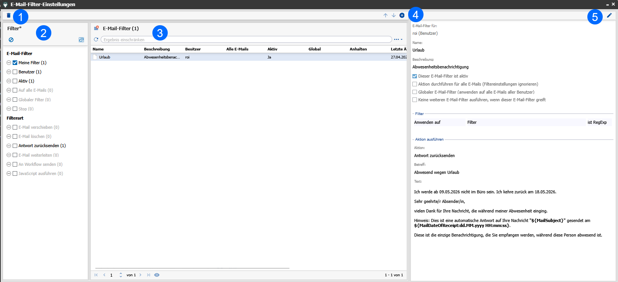
Task: Click the app icon in the window title bar
Action: coord(5,5)
